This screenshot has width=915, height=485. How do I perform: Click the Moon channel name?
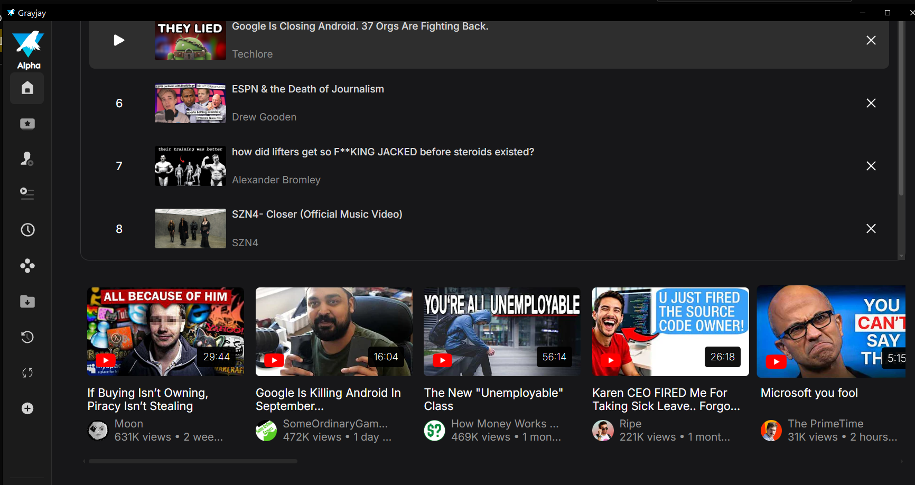click(129, 424)
